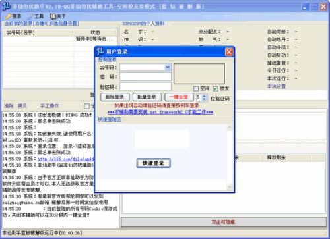Click the 掉线重登 label

[x=278, y=63]
